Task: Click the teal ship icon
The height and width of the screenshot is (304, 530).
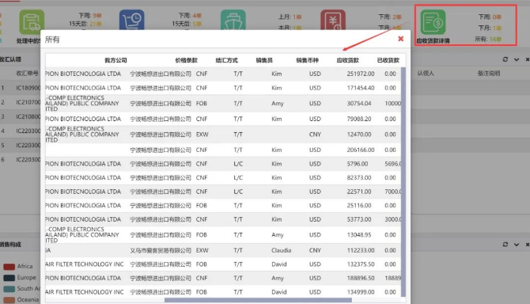Action: click(x=233, y=21)
